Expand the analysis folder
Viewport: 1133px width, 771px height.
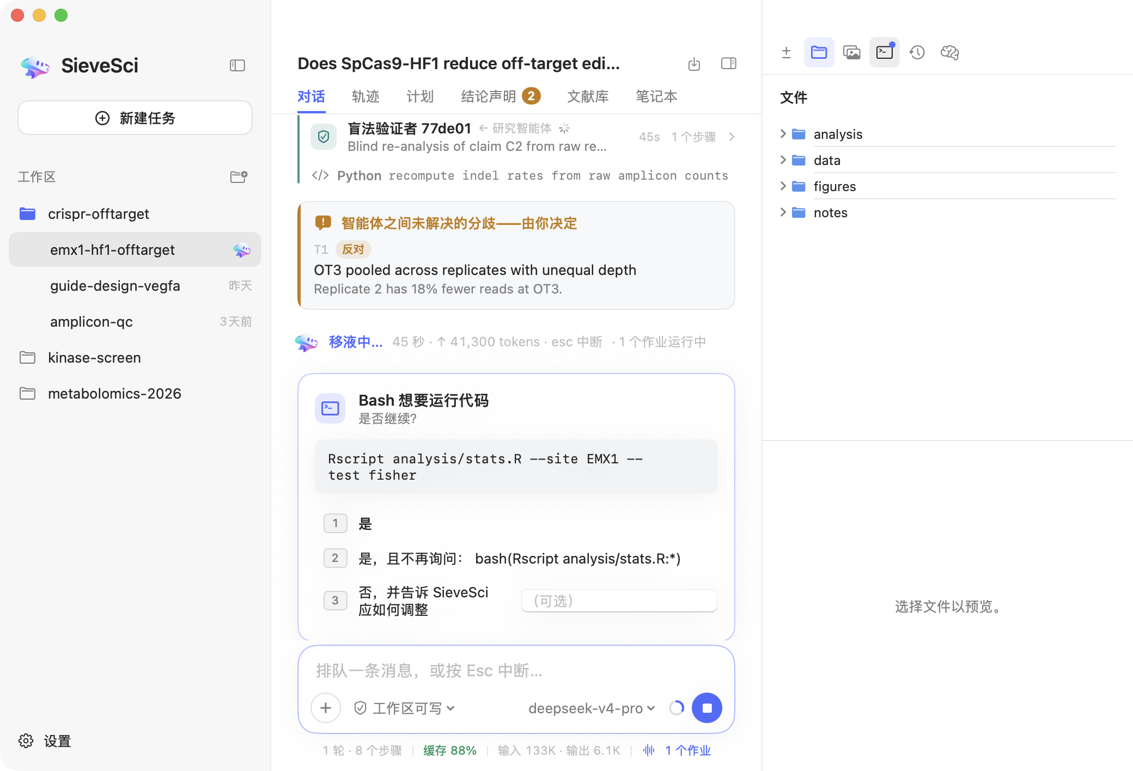pyautogui.click(x=783, y=134)
